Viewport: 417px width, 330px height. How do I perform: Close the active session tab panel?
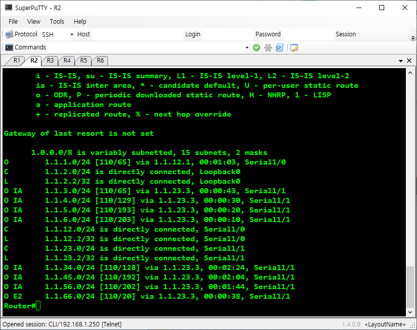[409, 61]
